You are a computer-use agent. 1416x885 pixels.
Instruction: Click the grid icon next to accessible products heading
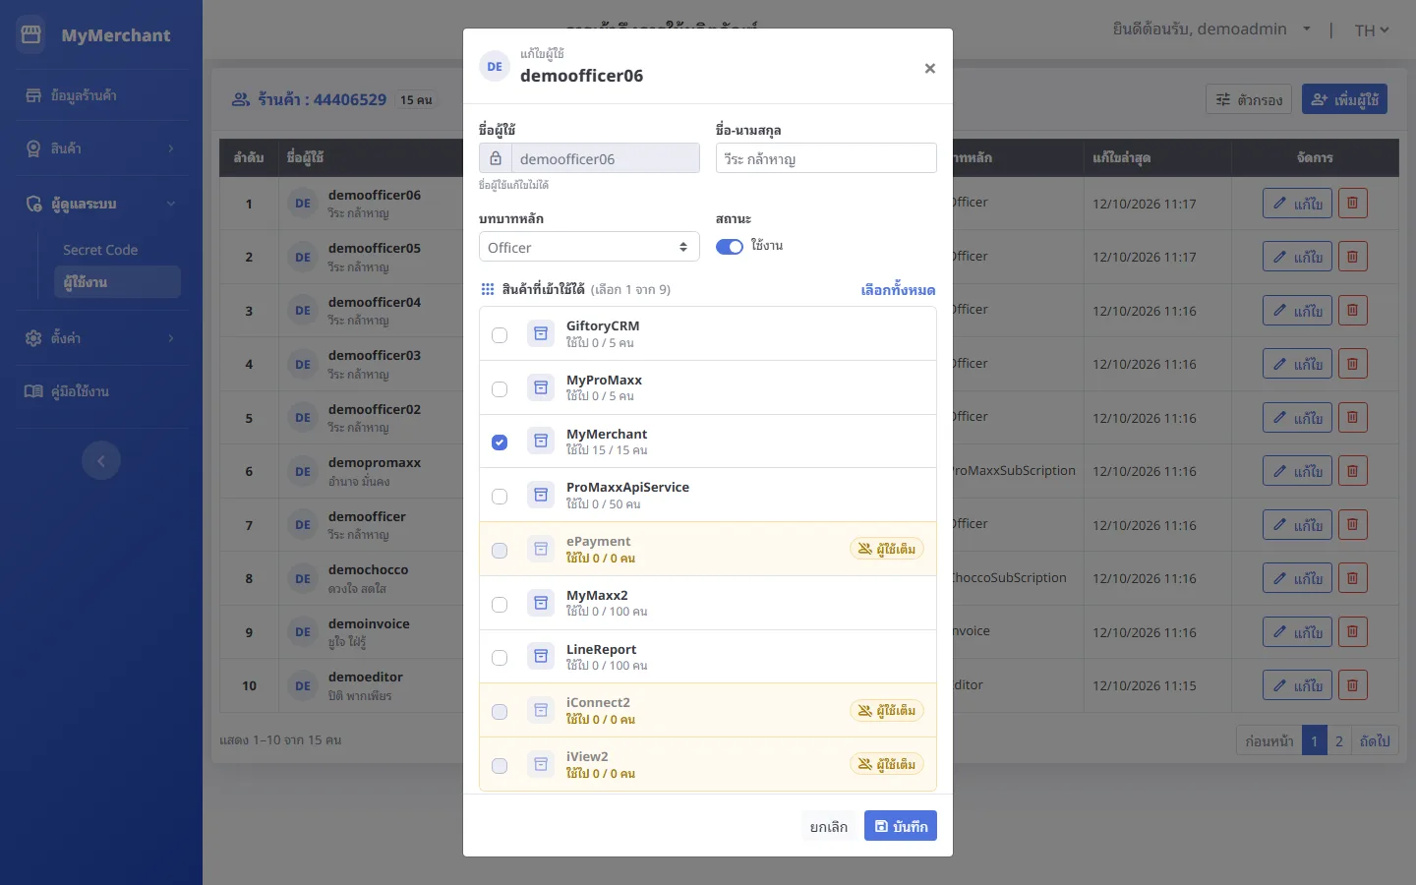click(x=488, y=289)
